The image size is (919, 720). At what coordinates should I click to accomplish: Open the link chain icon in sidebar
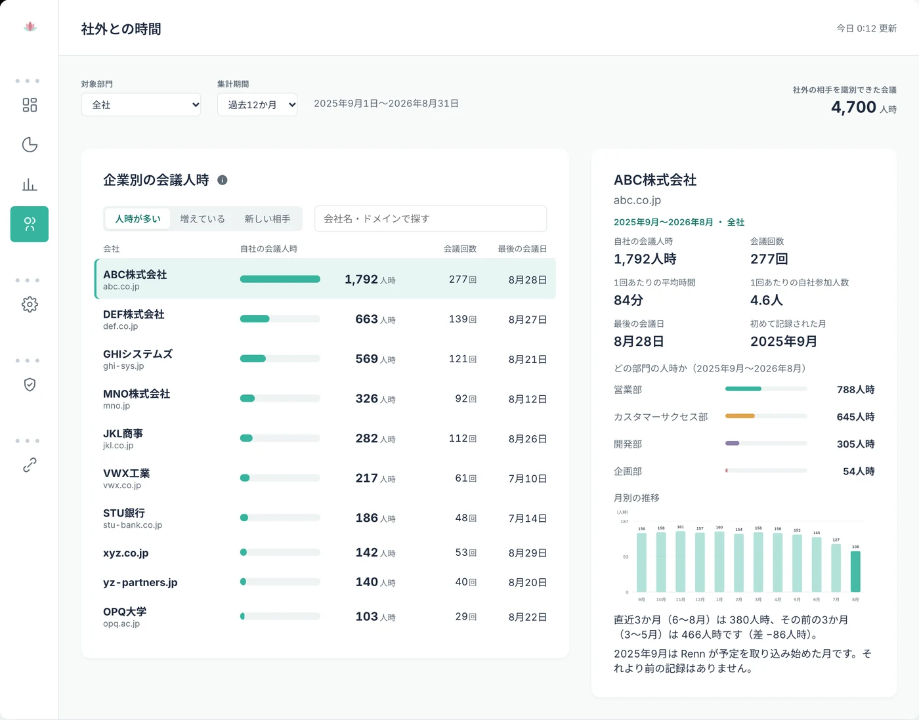tap(30, 465)
